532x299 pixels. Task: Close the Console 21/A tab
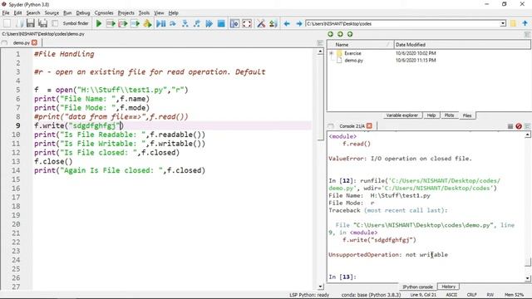coord(369,125)
